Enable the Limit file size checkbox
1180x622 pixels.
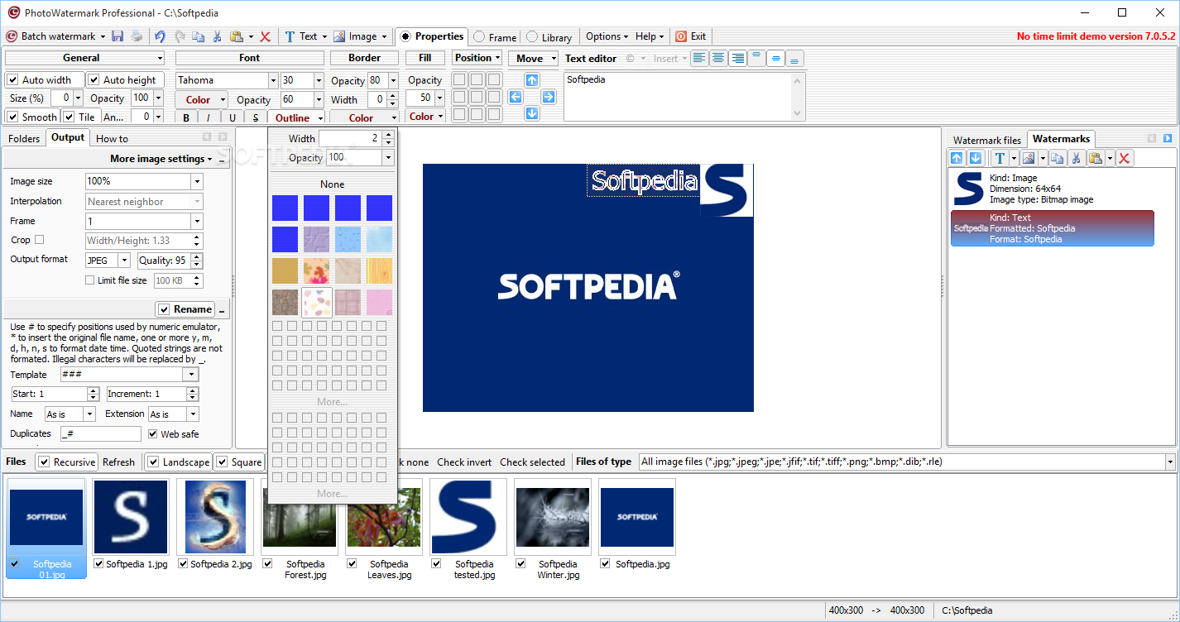pos(90,280)
